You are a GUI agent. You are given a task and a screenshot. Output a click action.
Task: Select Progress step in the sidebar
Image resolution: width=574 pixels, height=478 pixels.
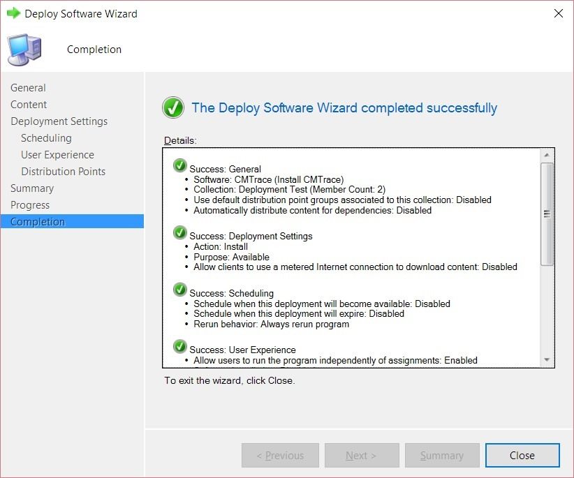30,205
